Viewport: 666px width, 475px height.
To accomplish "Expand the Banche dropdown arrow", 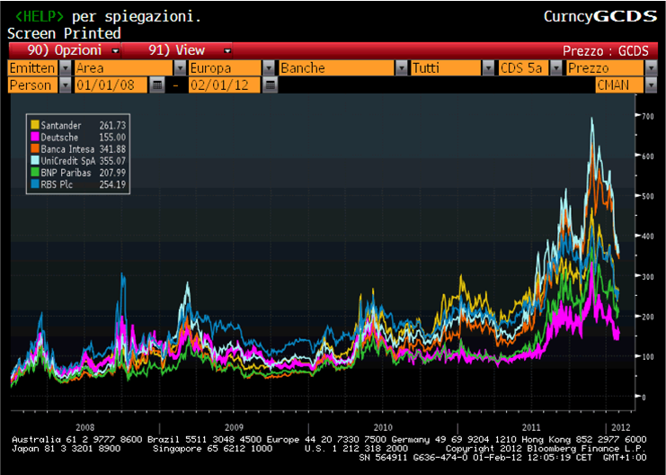I will tap(402, 68).
